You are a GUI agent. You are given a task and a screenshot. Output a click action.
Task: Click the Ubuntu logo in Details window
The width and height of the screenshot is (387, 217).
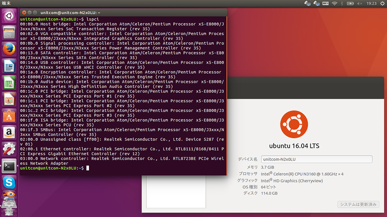(294, 124)
